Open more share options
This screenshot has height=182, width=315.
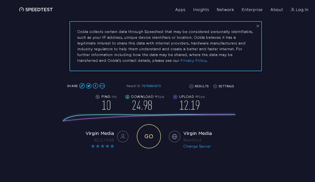[102, 86]
